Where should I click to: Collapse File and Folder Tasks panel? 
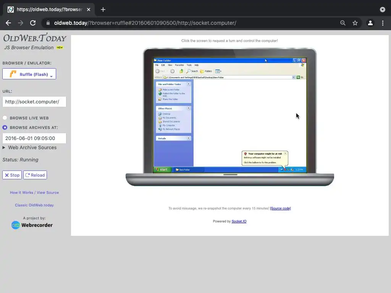189,84
